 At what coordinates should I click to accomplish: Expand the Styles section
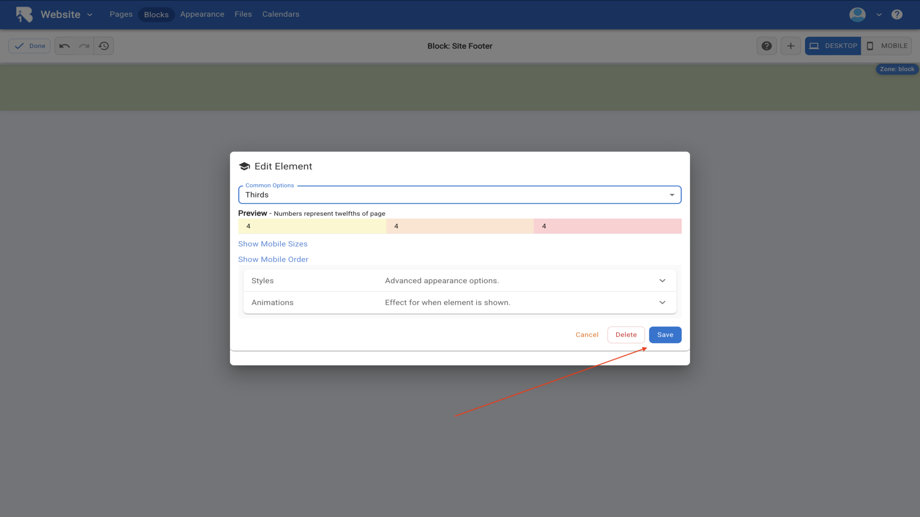click(460, 281)
